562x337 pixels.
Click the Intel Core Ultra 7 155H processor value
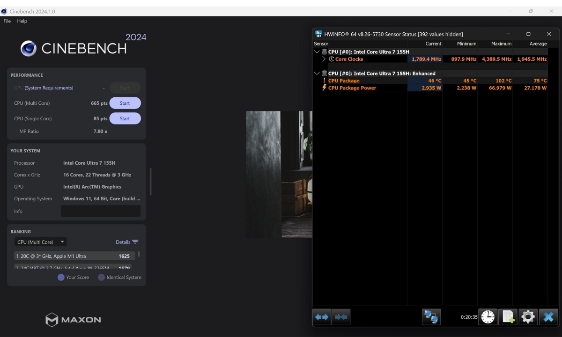89,163
